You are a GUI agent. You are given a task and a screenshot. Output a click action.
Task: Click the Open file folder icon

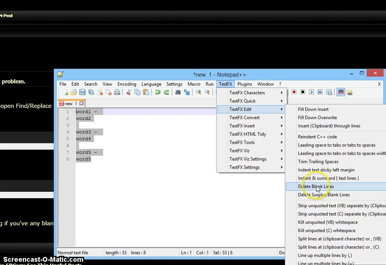point(74,92)
